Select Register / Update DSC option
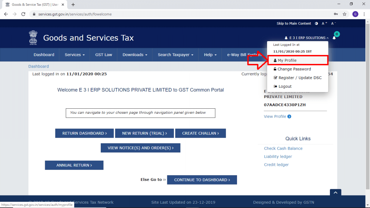The width and height of the screenshot is (370, 208). [x=298, y=78]
